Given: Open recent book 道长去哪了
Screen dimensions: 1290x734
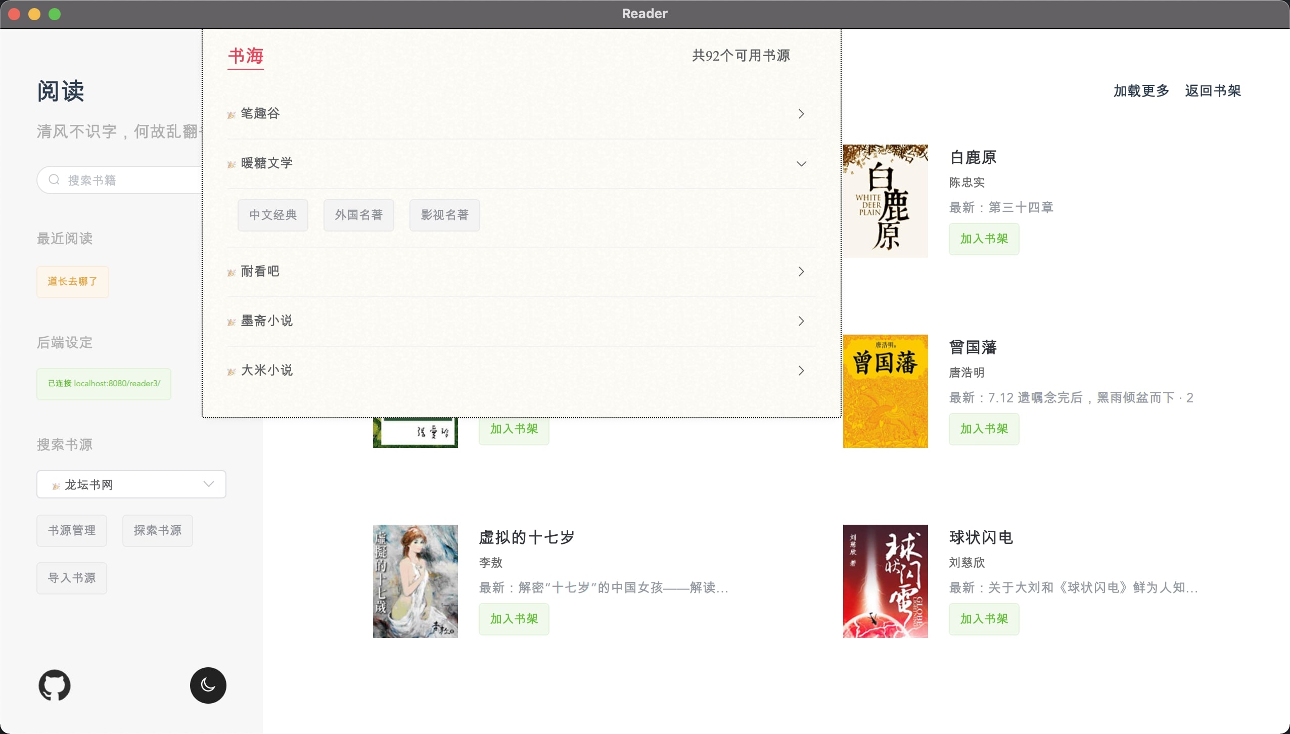Looking at the screenshot, I should pyautogui.click(x=72, y=282).
